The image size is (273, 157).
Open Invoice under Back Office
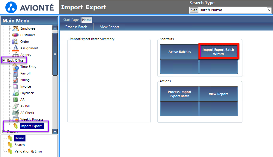pos(25,86)
